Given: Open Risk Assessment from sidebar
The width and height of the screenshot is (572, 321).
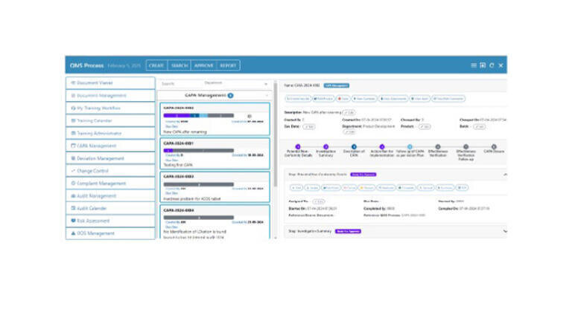Looking at the screenshot, I should tap(110, 221).
